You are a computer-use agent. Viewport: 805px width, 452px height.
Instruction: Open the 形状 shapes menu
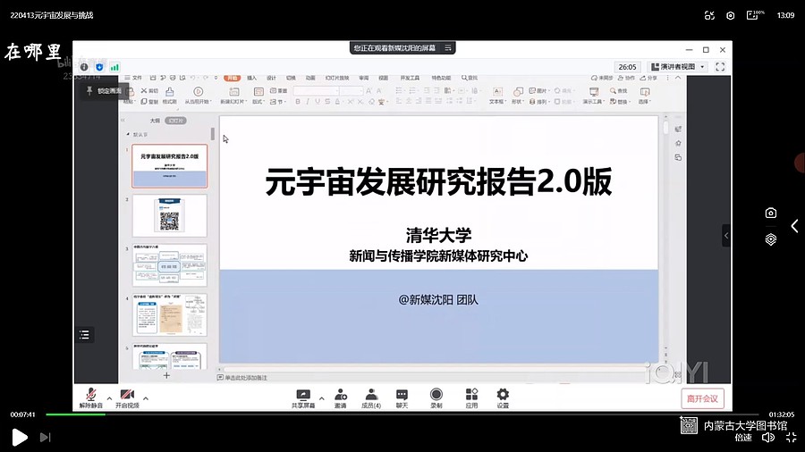(x=518, y=96)
